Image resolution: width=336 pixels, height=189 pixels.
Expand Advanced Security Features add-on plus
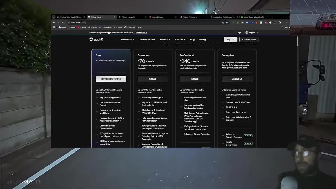pos(223,136)
